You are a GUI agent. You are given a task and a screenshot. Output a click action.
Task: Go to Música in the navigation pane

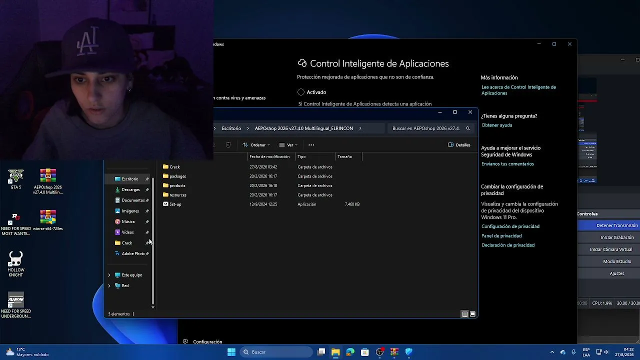(129, 221)
